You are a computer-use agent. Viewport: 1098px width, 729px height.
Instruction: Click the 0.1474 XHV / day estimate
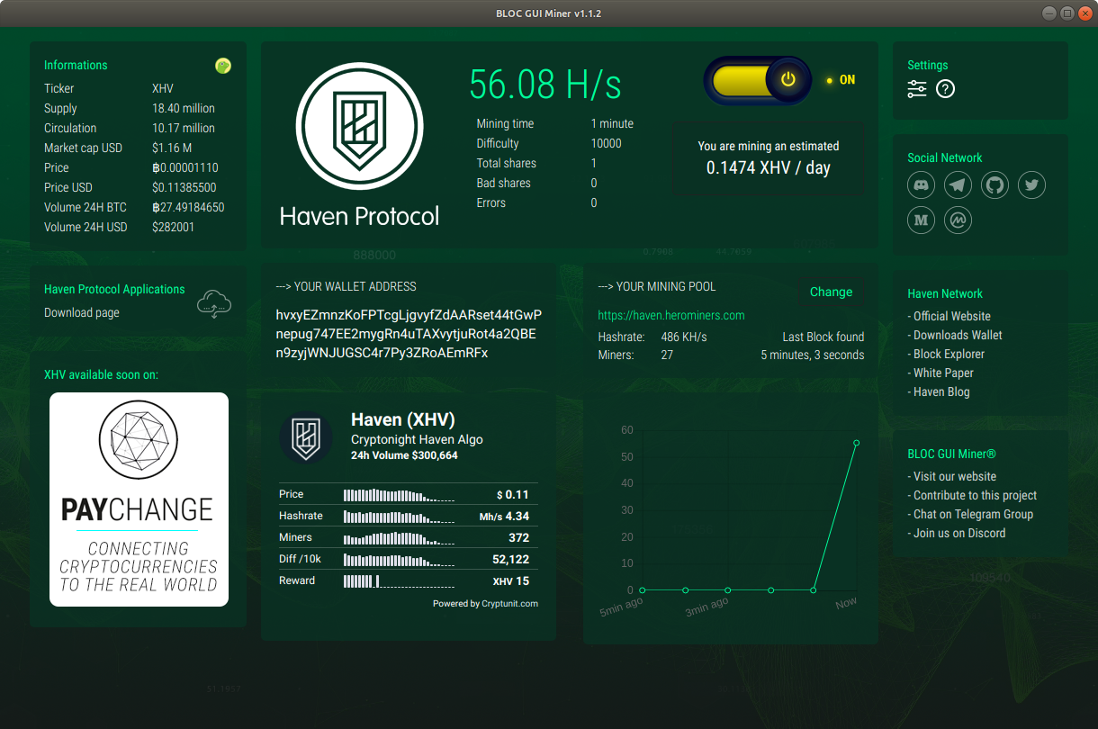tap(769, 167)
